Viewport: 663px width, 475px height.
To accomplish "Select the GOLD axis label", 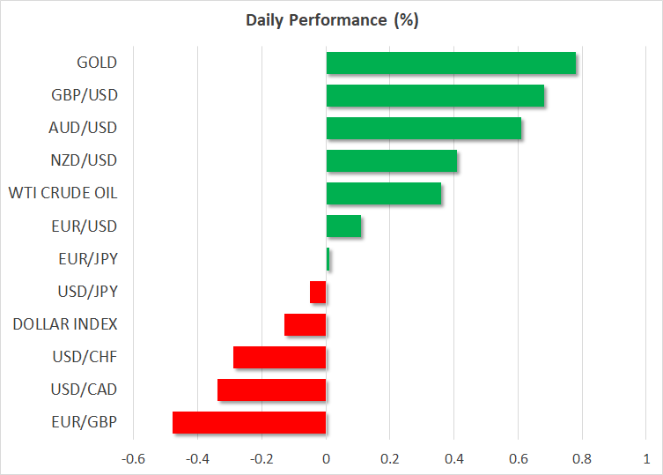I will click(97, 63).
